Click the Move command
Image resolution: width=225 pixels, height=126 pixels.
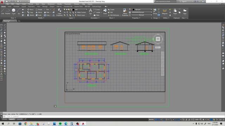[x=30, y=9]
